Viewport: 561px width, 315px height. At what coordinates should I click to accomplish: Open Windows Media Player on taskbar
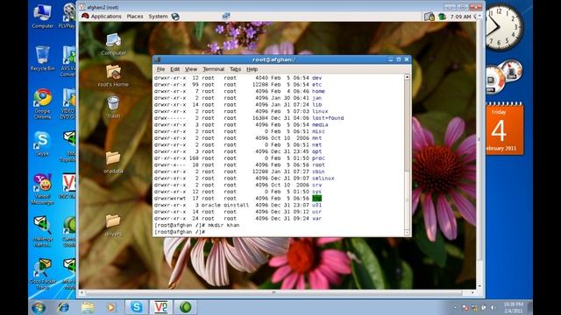click(111, 307)
